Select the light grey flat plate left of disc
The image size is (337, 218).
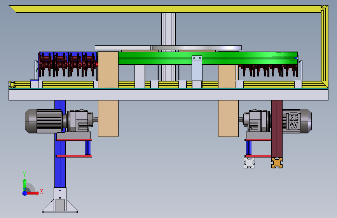point(123,48)
